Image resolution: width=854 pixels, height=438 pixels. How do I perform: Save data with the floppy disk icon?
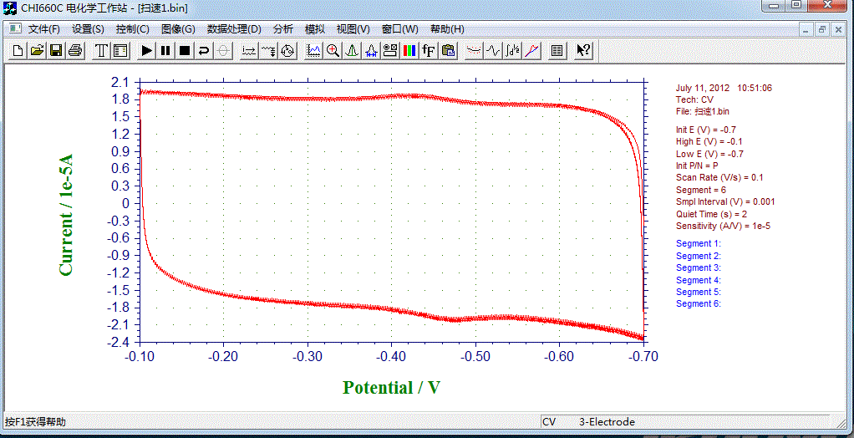(56, 51)
